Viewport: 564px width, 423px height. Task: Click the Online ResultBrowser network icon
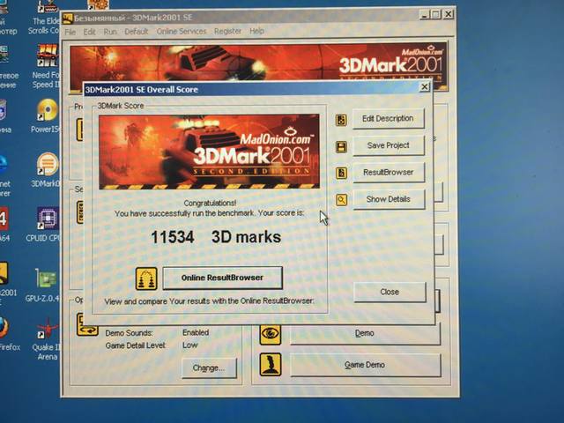point(146,278)
